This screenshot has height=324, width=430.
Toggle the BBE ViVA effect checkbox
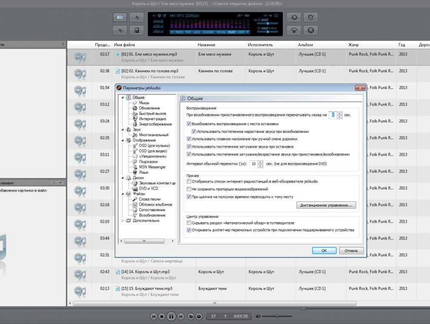258,28
